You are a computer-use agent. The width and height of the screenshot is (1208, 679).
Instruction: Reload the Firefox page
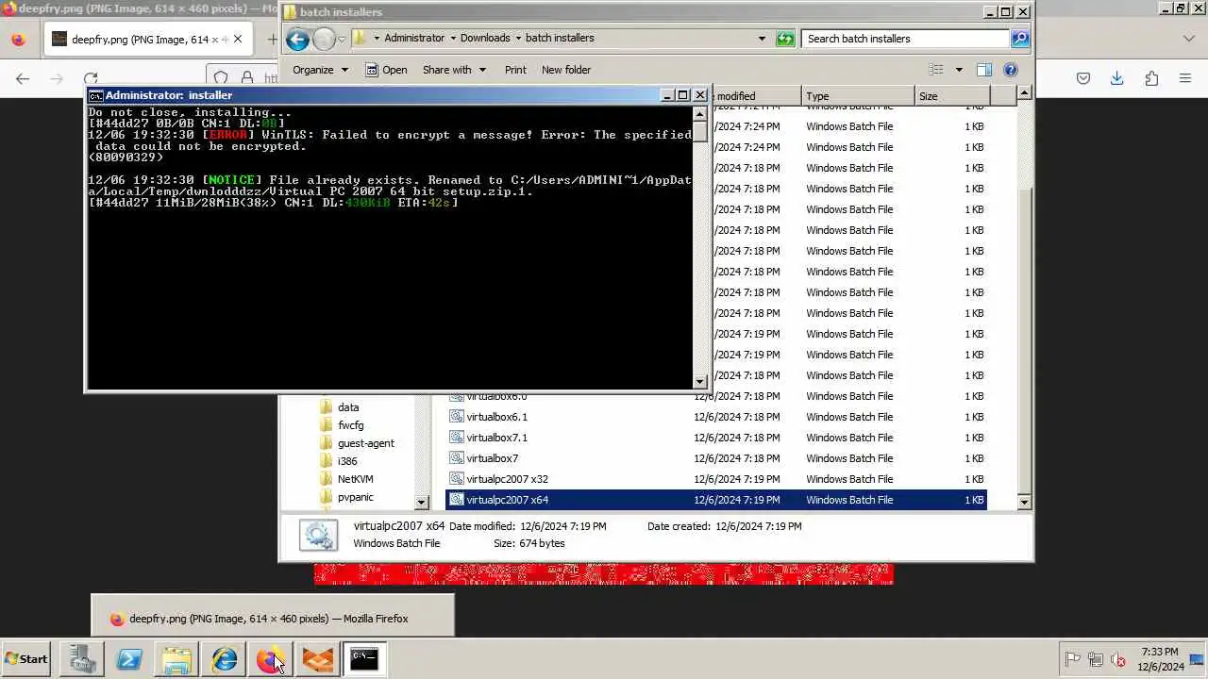point(90,79)
